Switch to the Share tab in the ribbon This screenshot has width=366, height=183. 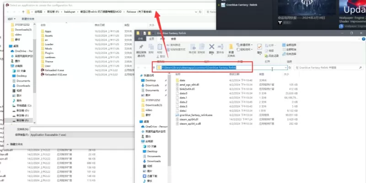(x=162, y=39)
